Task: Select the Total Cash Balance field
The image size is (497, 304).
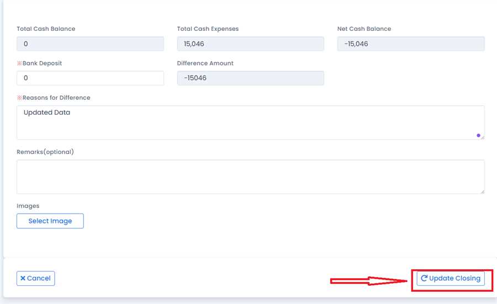Action: 90,44
